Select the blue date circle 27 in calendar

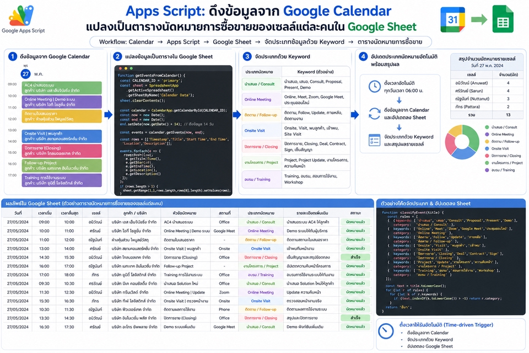26,74
